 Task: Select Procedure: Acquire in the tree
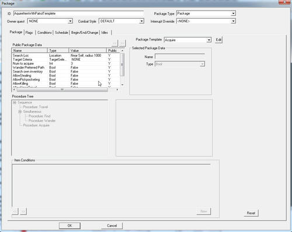click(36, 125)
